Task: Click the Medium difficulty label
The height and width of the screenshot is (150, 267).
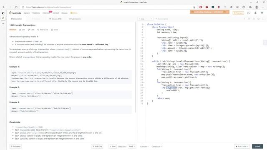Action: point(13,30)
